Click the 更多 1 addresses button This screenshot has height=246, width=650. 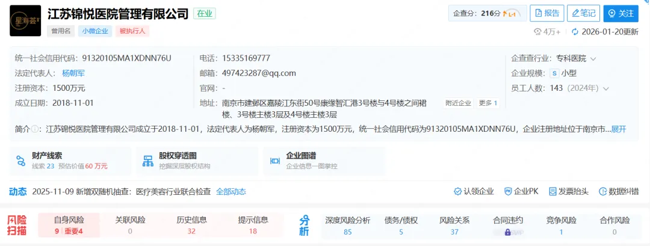[488, 103]
